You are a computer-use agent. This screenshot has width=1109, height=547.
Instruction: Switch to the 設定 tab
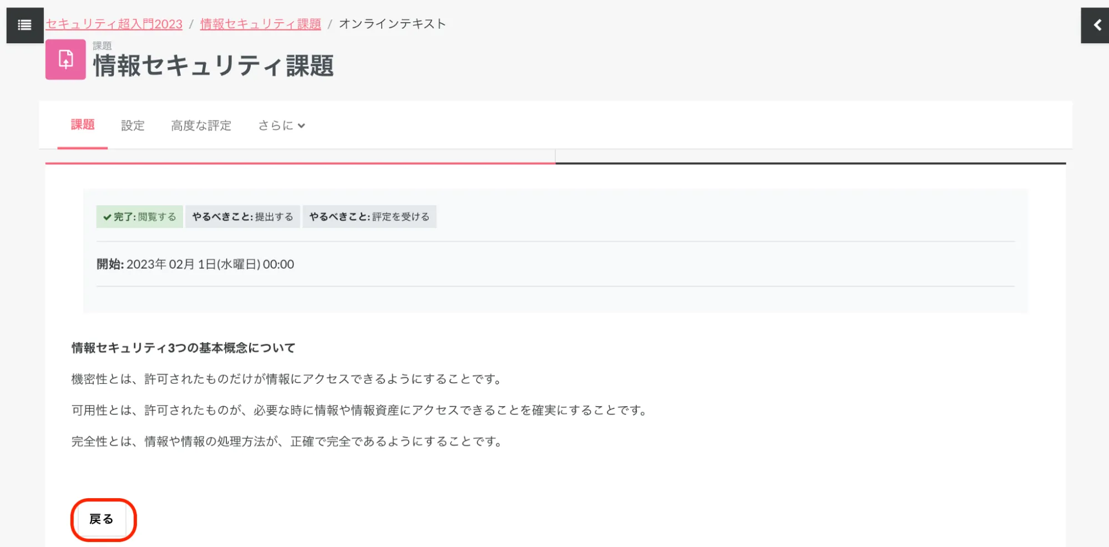coord(133,126)
